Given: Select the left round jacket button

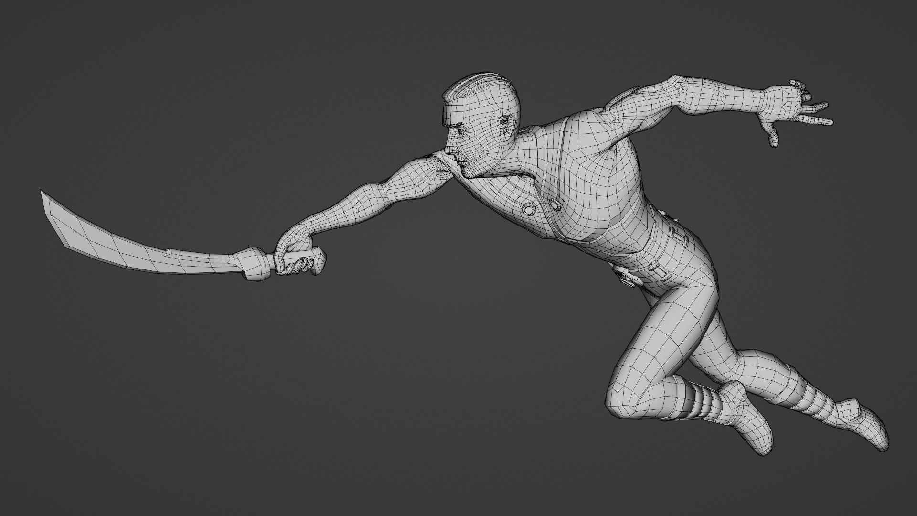Looking at the screenshot, I should click(529, 209).
